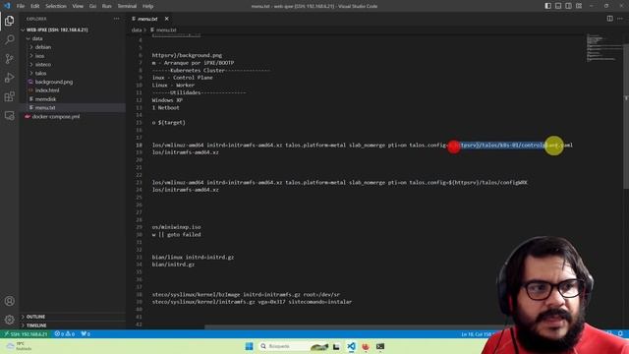This screenshot has width=629, height=354.
Task: Click the '1 Netboot' text on line 13
Action: pyautogui.click(x=166, y=107)
